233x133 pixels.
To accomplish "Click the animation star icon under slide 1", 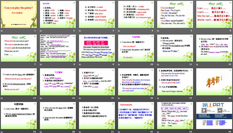I will [x=2, y=31].
